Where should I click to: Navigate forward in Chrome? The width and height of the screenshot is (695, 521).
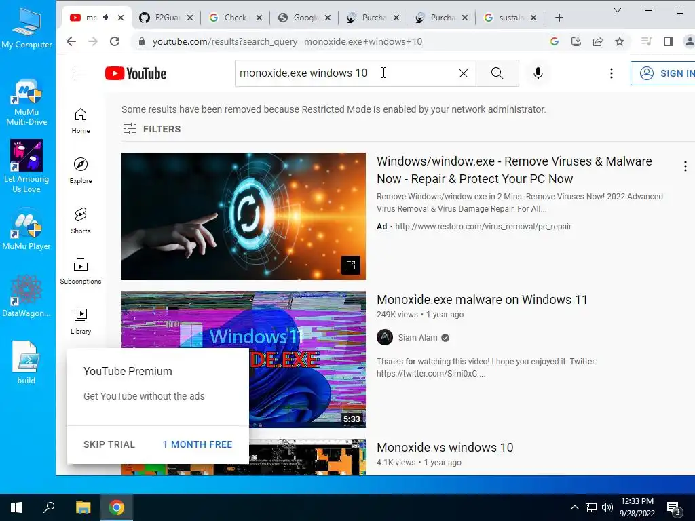click(92, 41)
